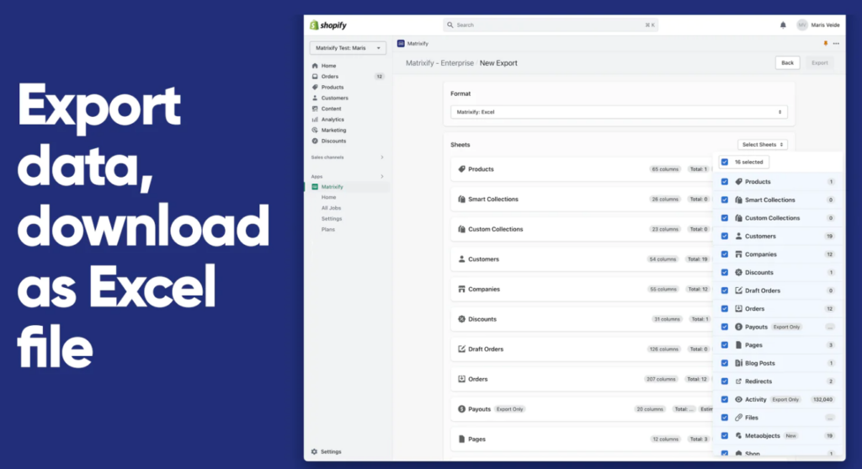
Task: Click the Marketing sidebar icon
Action: (x=315, y=131)
